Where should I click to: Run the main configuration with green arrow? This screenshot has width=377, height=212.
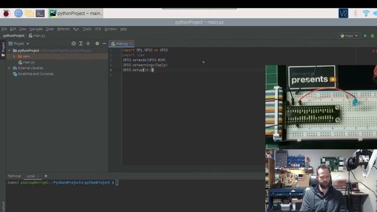pyautogui.click(x=365, y=36)
